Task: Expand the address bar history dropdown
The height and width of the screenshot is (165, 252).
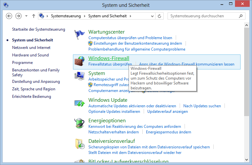Action: (152, 16)
